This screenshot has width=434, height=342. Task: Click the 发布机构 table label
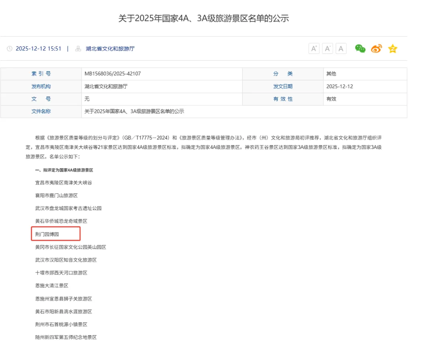pyautogui.click(x=41, y=86)
